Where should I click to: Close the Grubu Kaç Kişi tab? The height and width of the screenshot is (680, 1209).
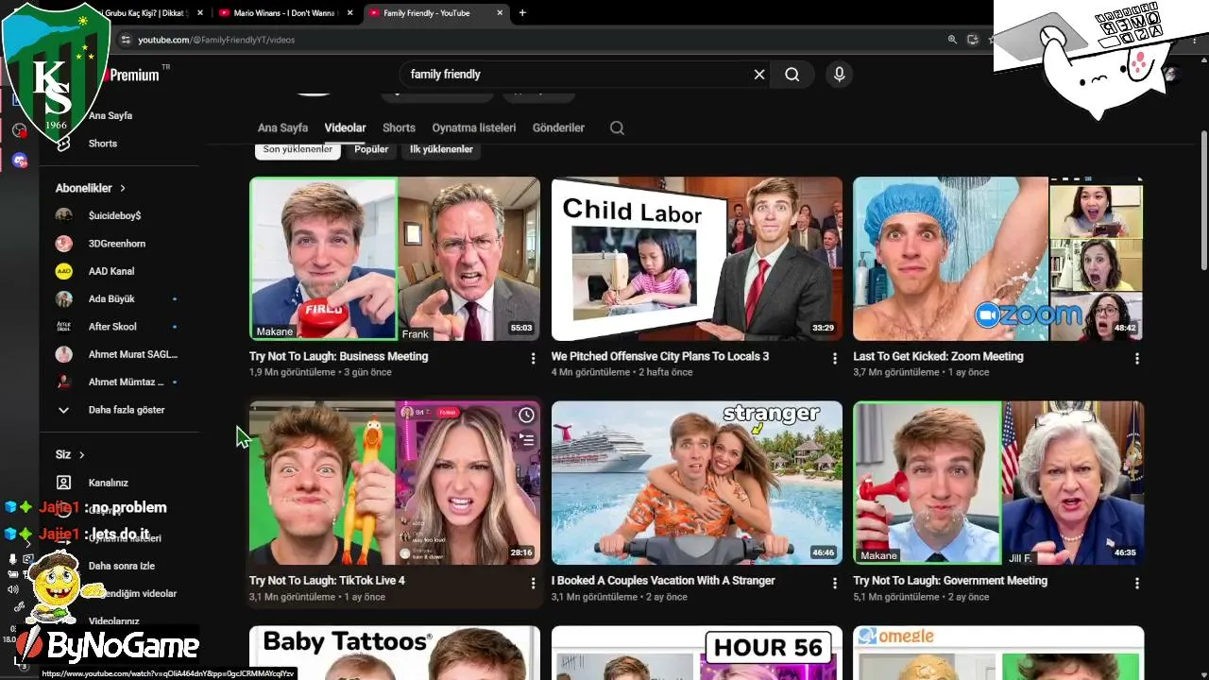pyautogui.click(x=199, y=13)
